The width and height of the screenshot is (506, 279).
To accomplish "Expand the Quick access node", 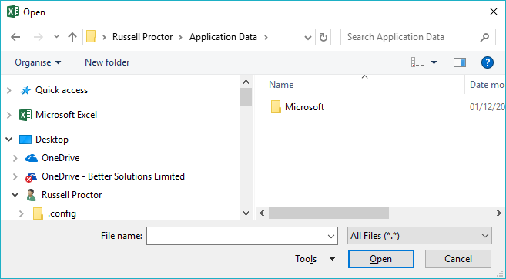I will coord(9,90).
